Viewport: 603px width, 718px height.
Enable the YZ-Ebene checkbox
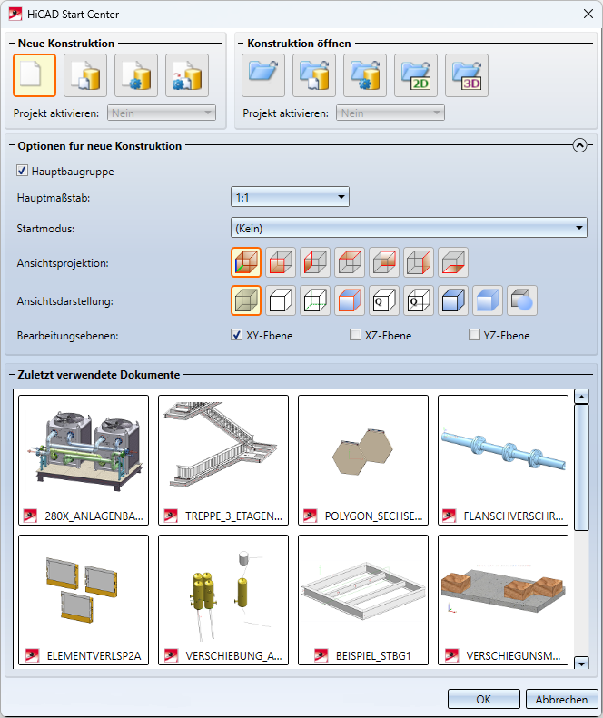pos(474,336)
